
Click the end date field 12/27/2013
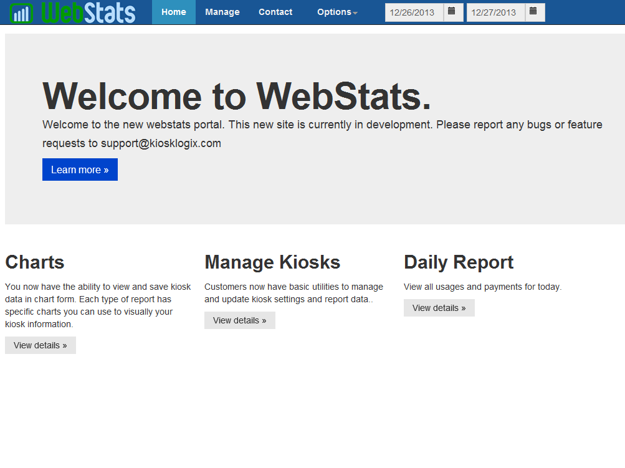coord(496,12)
